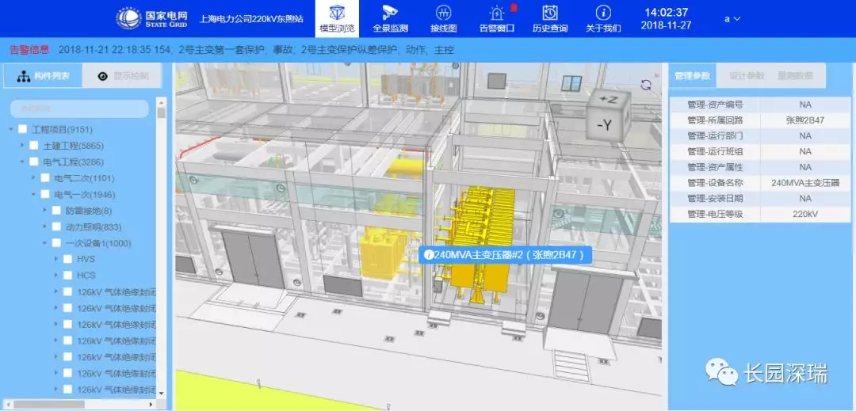Enable the 动力照明(833) checkbox

[x=56, y=227]
